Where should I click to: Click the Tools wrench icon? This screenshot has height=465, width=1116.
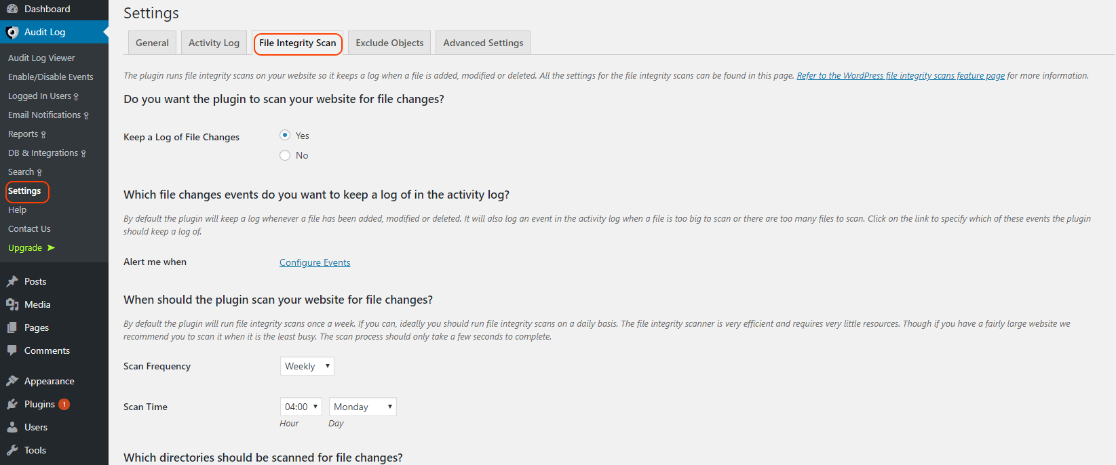coord(12,450)
